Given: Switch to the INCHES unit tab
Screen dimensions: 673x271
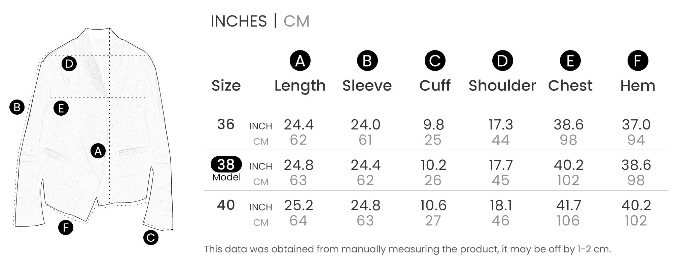Looking at the screenshot, I should point(239,21).
